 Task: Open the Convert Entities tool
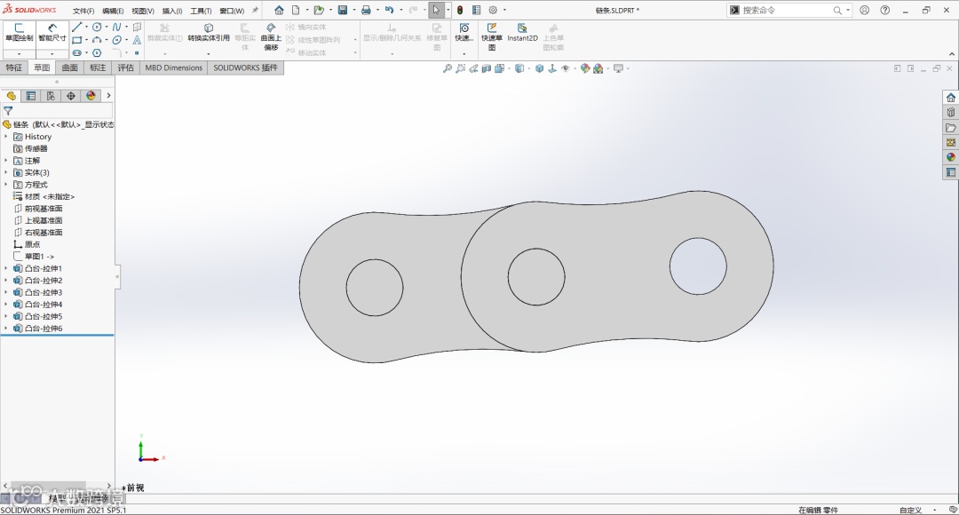[x=209, y=32]
